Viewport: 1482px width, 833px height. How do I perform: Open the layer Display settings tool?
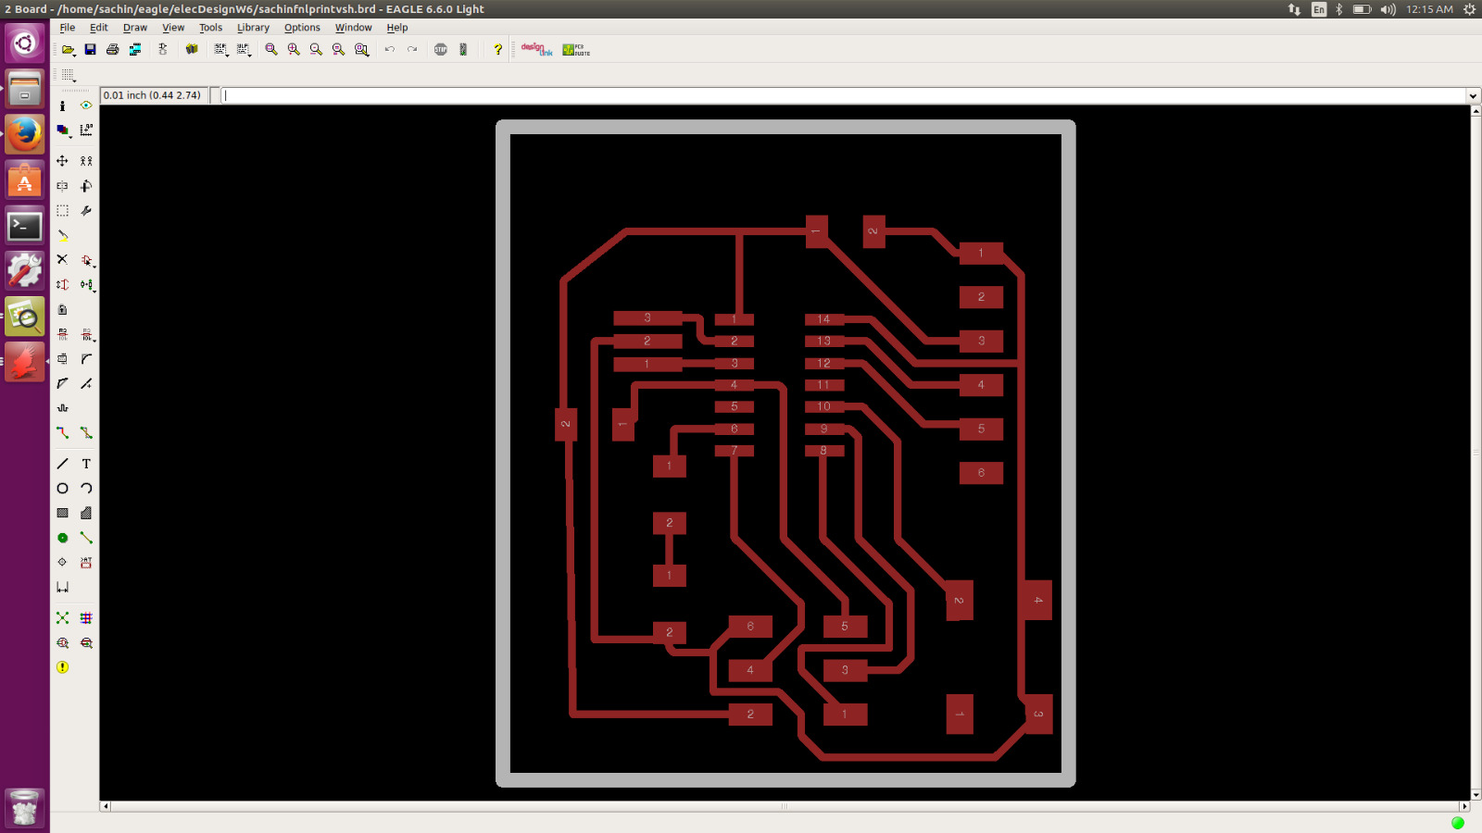point(62,131)
